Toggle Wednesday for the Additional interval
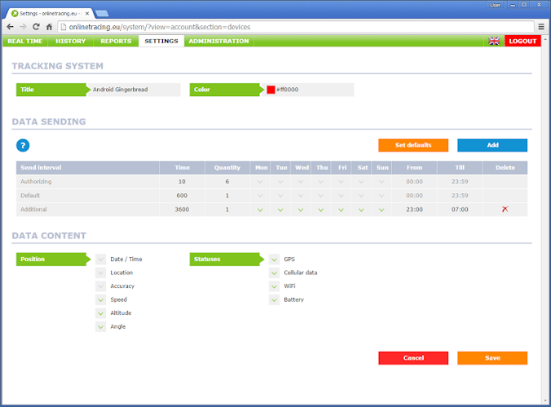 pos(302,209)
